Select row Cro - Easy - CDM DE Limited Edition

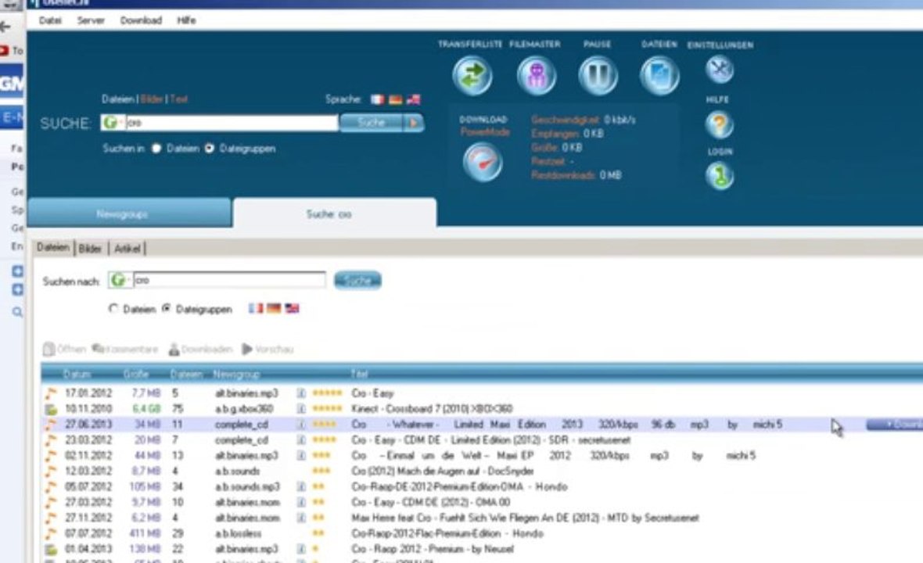coord(482,440)
